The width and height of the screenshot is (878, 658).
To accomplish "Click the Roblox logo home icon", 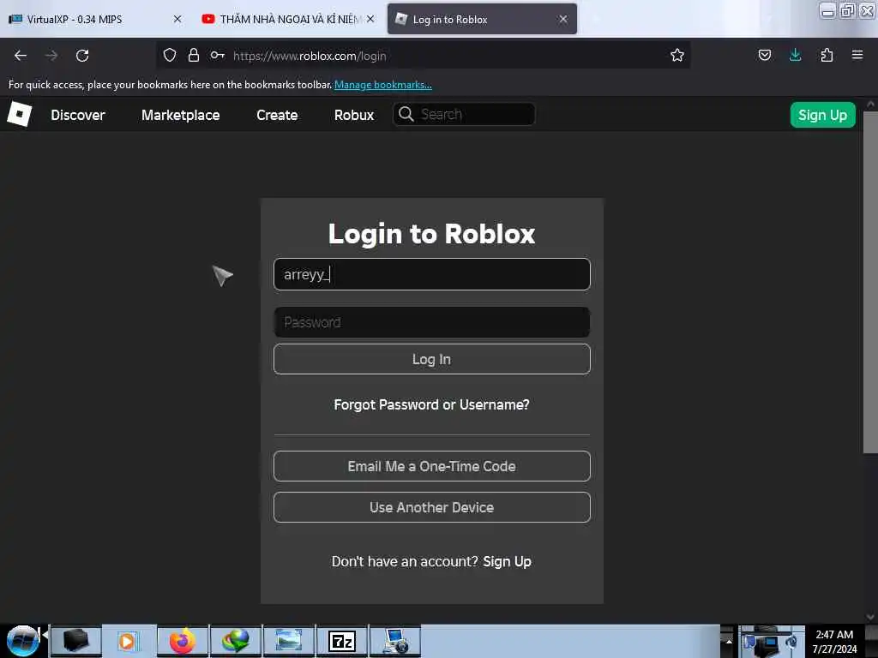I will click(x=20, y=114).
